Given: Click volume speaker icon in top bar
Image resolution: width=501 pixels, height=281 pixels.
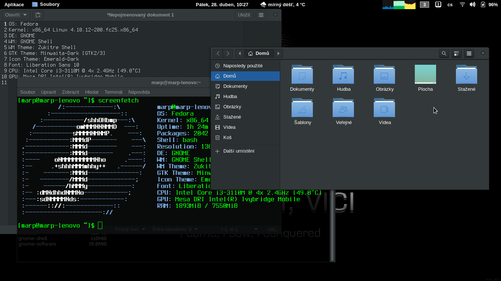Looking at the screenshot, I should [x=472, y=4].
